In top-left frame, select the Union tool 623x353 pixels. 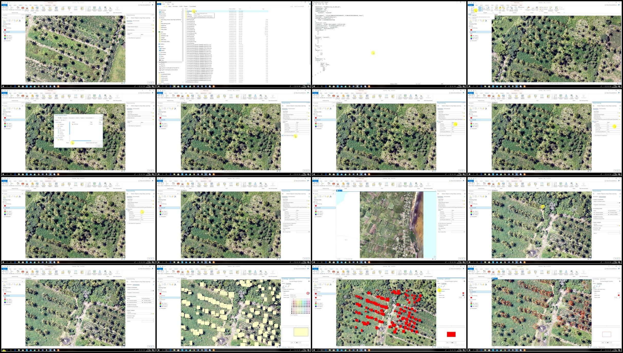(82, 9)
